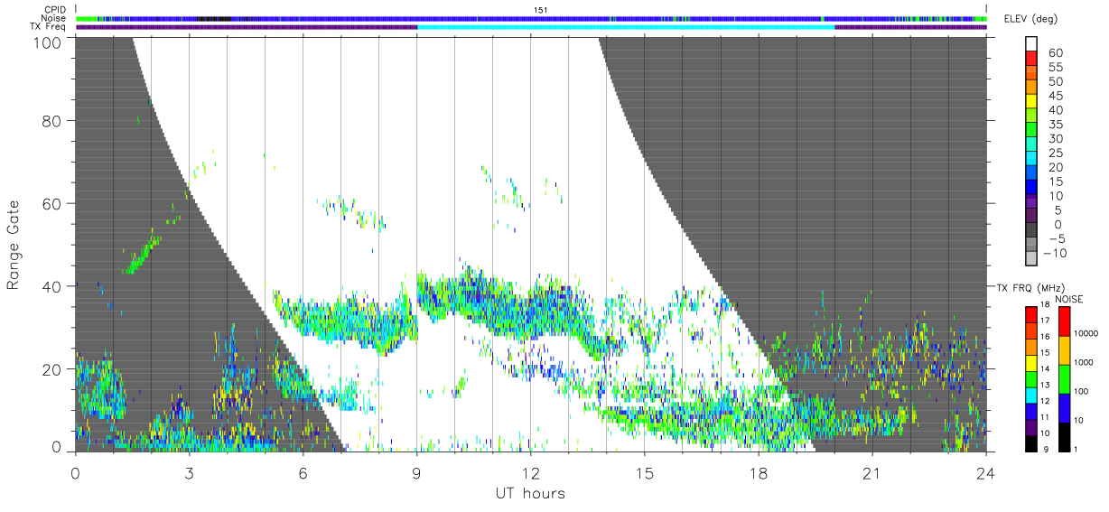Click the 80 tick label on Range Gate axis

tap(53, 120)
